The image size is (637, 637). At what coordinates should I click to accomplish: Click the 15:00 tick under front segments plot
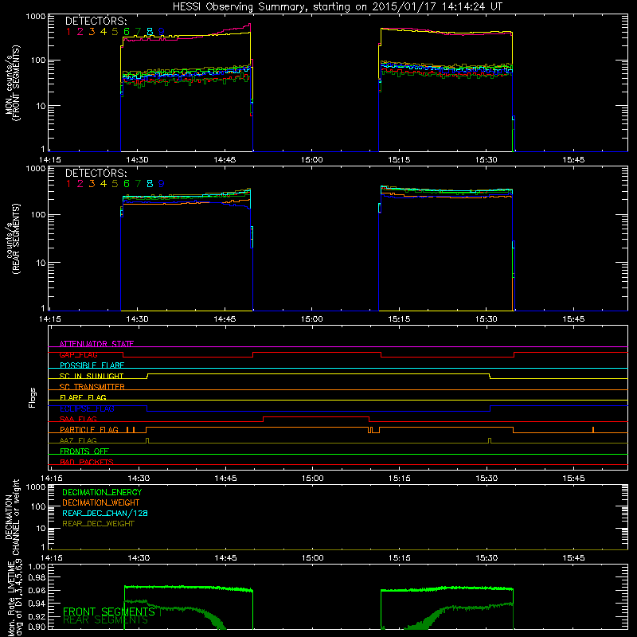311,160
